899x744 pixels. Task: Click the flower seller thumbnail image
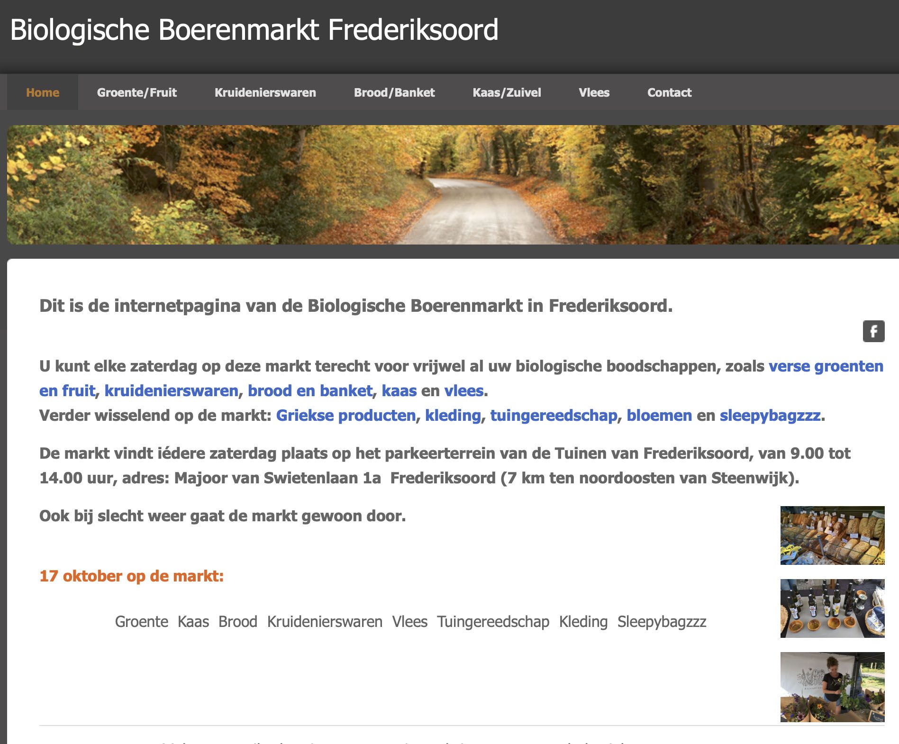point(832,687)
